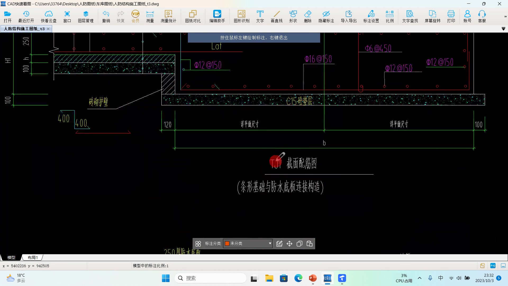Choose the 删除 eraser tool
Image resolution: width=508 pixels, height=286 pixels.
[x=308, y=16]
